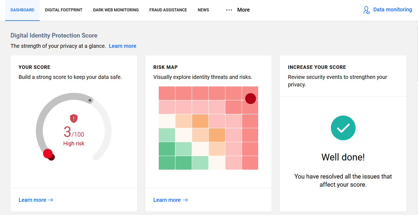This screenshot has height=215, width=418.
Task: Click the arrow beside Your Score Learn more
Action: tap(51, 200)
